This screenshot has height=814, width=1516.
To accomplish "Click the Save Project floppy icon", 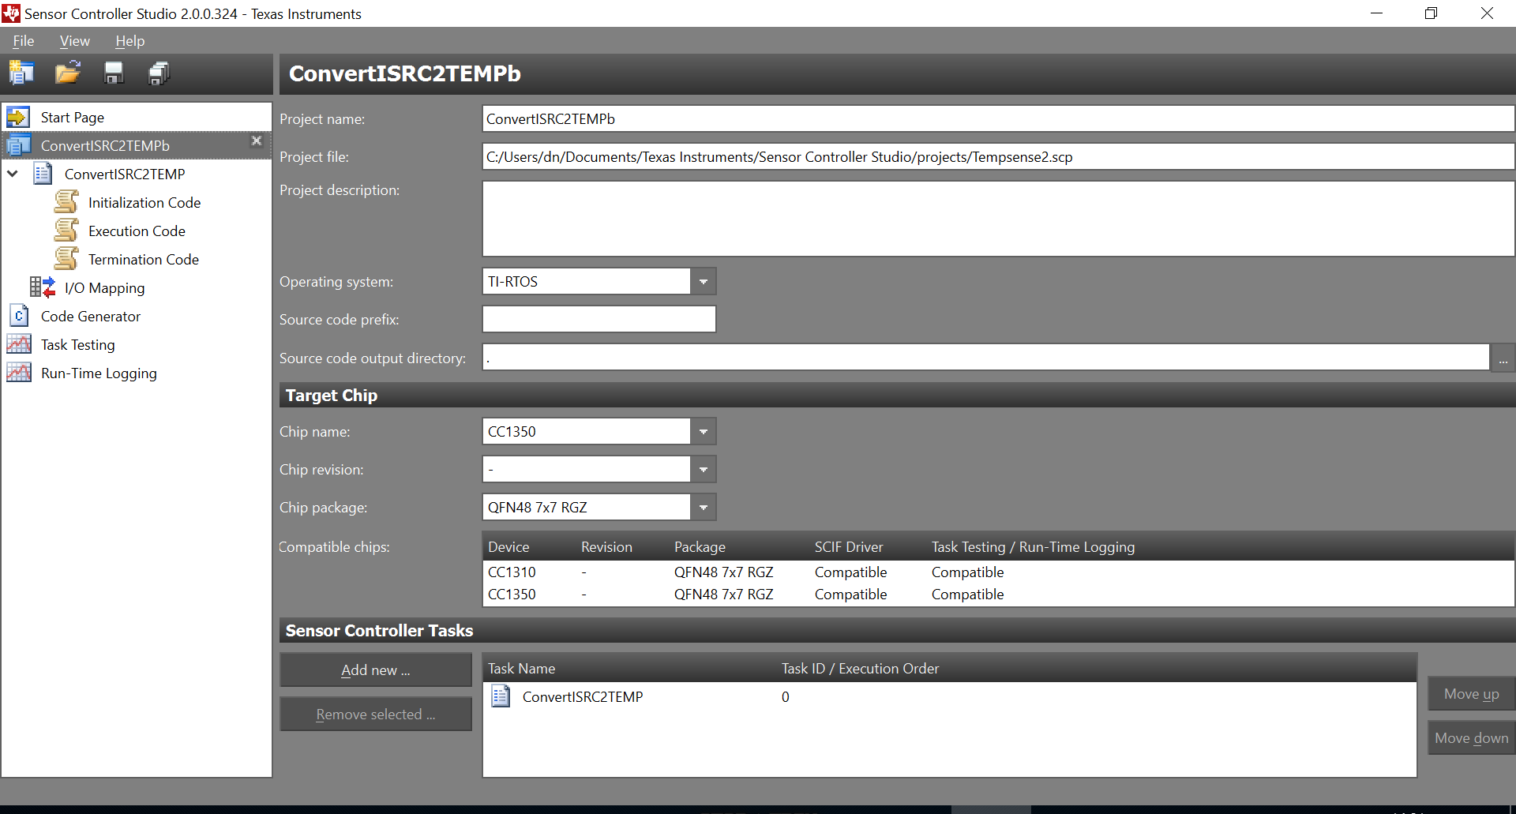I will pyautogui.click(x=114, y=73).
